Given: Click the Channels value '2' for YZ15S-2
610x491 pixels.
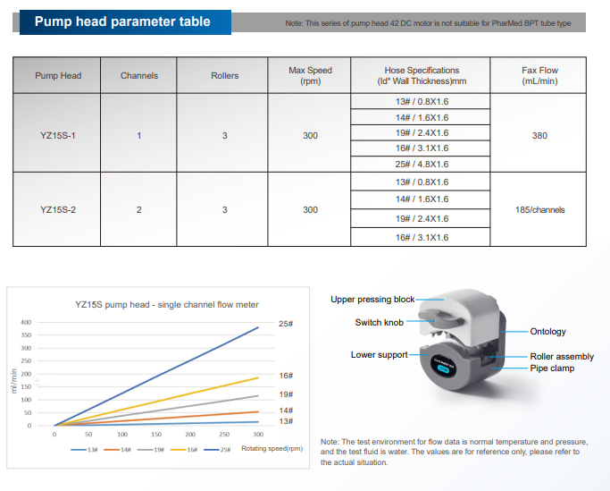Looking at the screenshot, I should 139,209.
